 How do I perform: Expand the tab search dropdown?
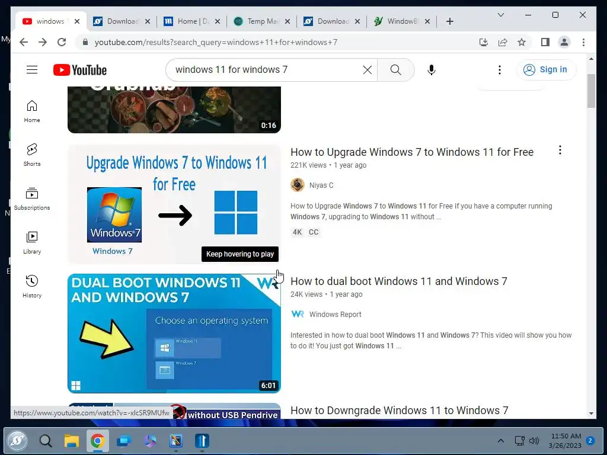[x=500, y=15]
